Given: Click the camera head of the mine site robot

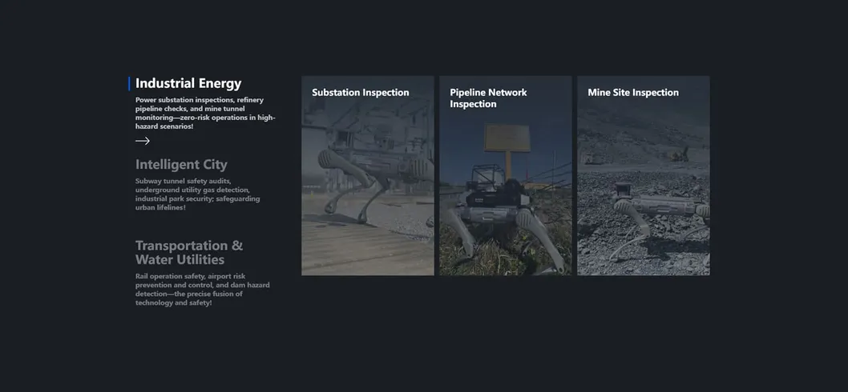Looking at the screenshot, I should [x=624, y=190].
